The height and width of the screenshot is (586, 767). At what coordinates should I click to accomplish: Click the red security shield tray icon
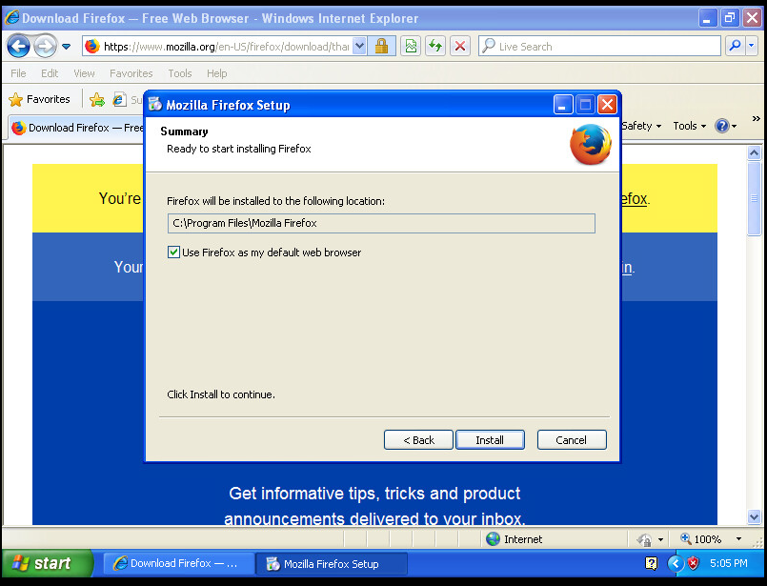coord(693,563)
